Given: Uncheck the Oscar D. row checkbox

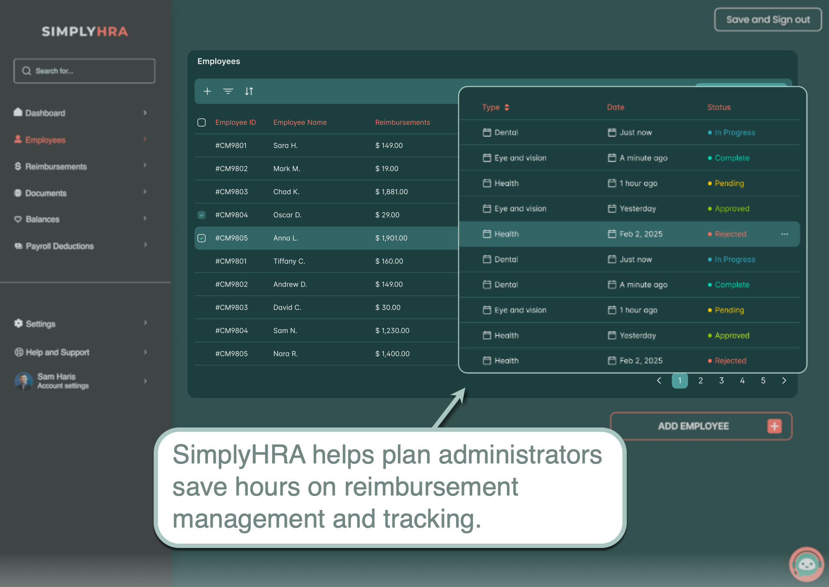Looking at the screenshot, I should click(201, 215).
